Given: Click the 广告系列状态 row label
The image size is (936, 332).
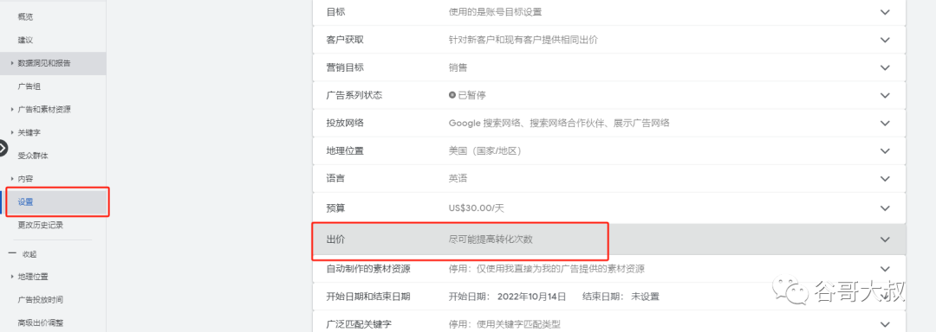Looking at the screenshot, I should pos(354,95).
